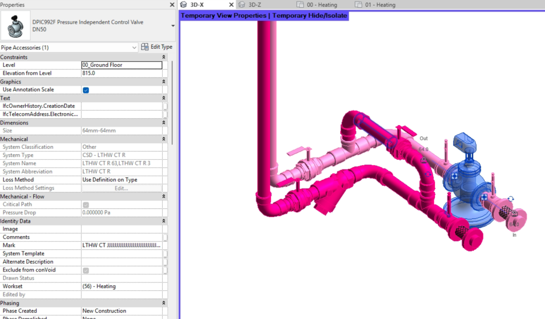Click the Loss Method Settings Edit button
This screenshot has height=319, width=545.
tap(121, 188)
